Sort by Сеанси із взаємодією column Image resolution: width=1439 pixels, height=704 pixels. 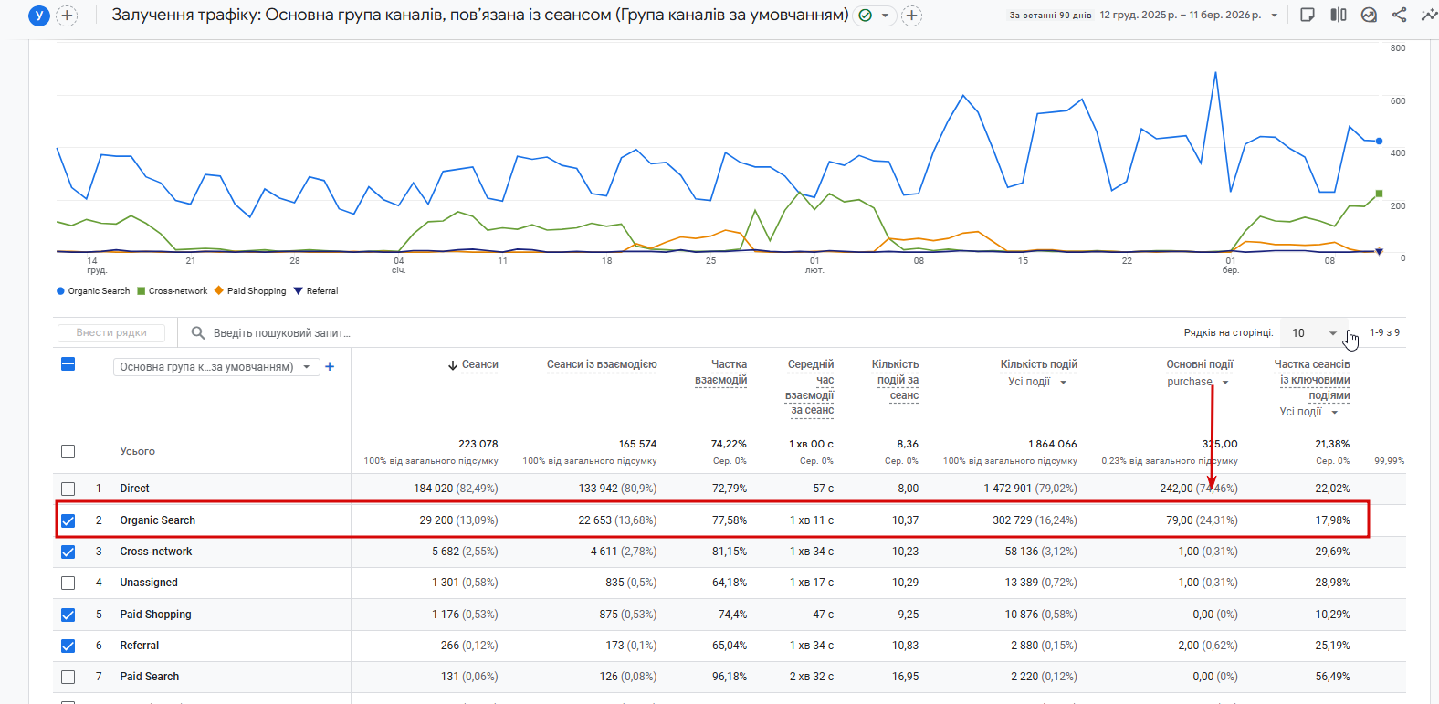point(601,364)
